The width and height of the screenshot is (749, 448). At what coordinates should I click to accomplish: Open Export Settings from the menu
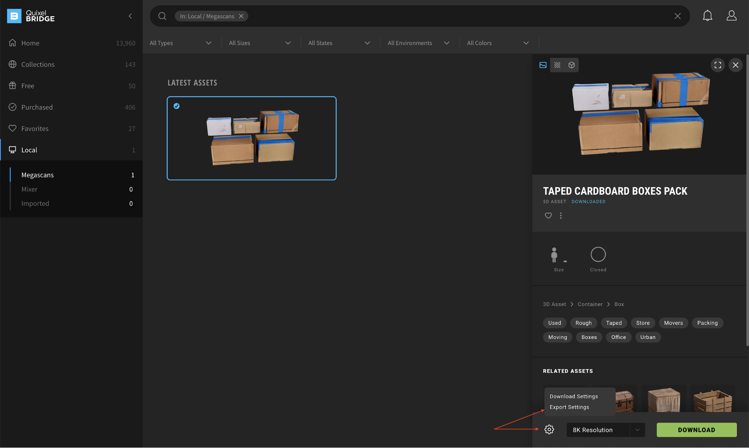(569, 407)
